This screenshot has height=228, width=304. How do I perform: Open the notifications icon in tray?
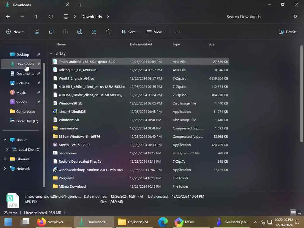point(297,222)
